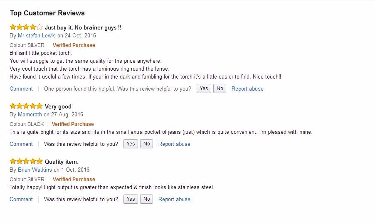This screenshot has height=224, width=375.
Task: Comment on the 'Just buy it' review
Action: (x=21, y=89)
